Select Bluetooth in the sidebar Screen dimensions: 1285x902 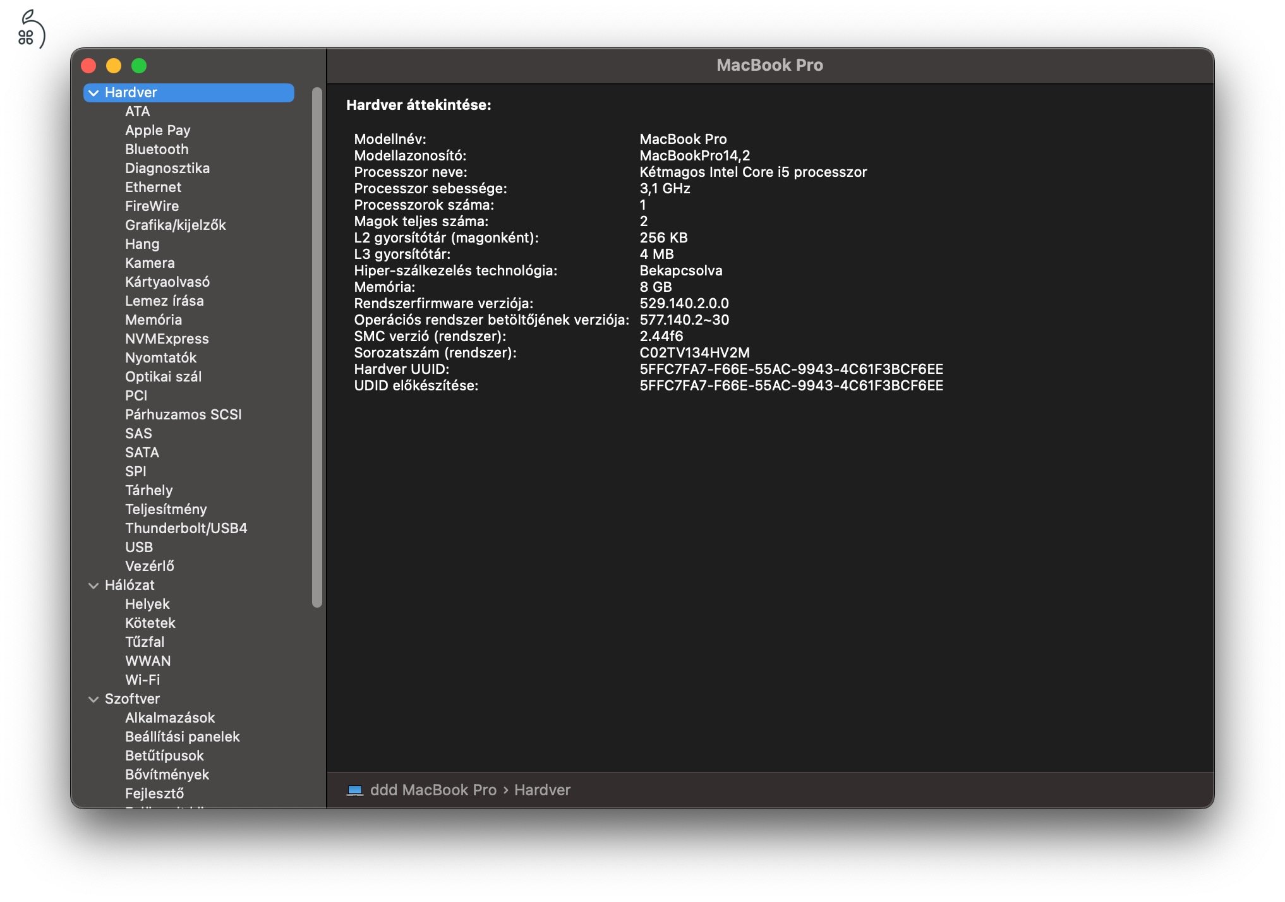pos(157,149)
